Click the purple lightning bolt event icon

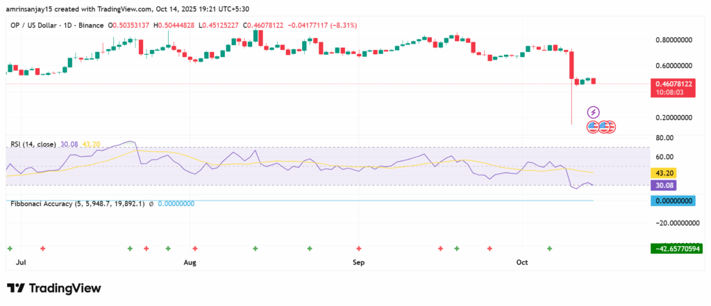pos(593,112)
